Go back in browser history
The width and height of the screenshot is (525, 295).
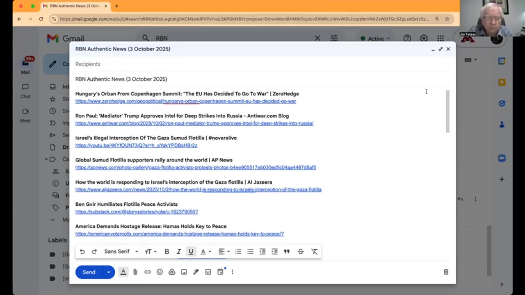(19, 19)
